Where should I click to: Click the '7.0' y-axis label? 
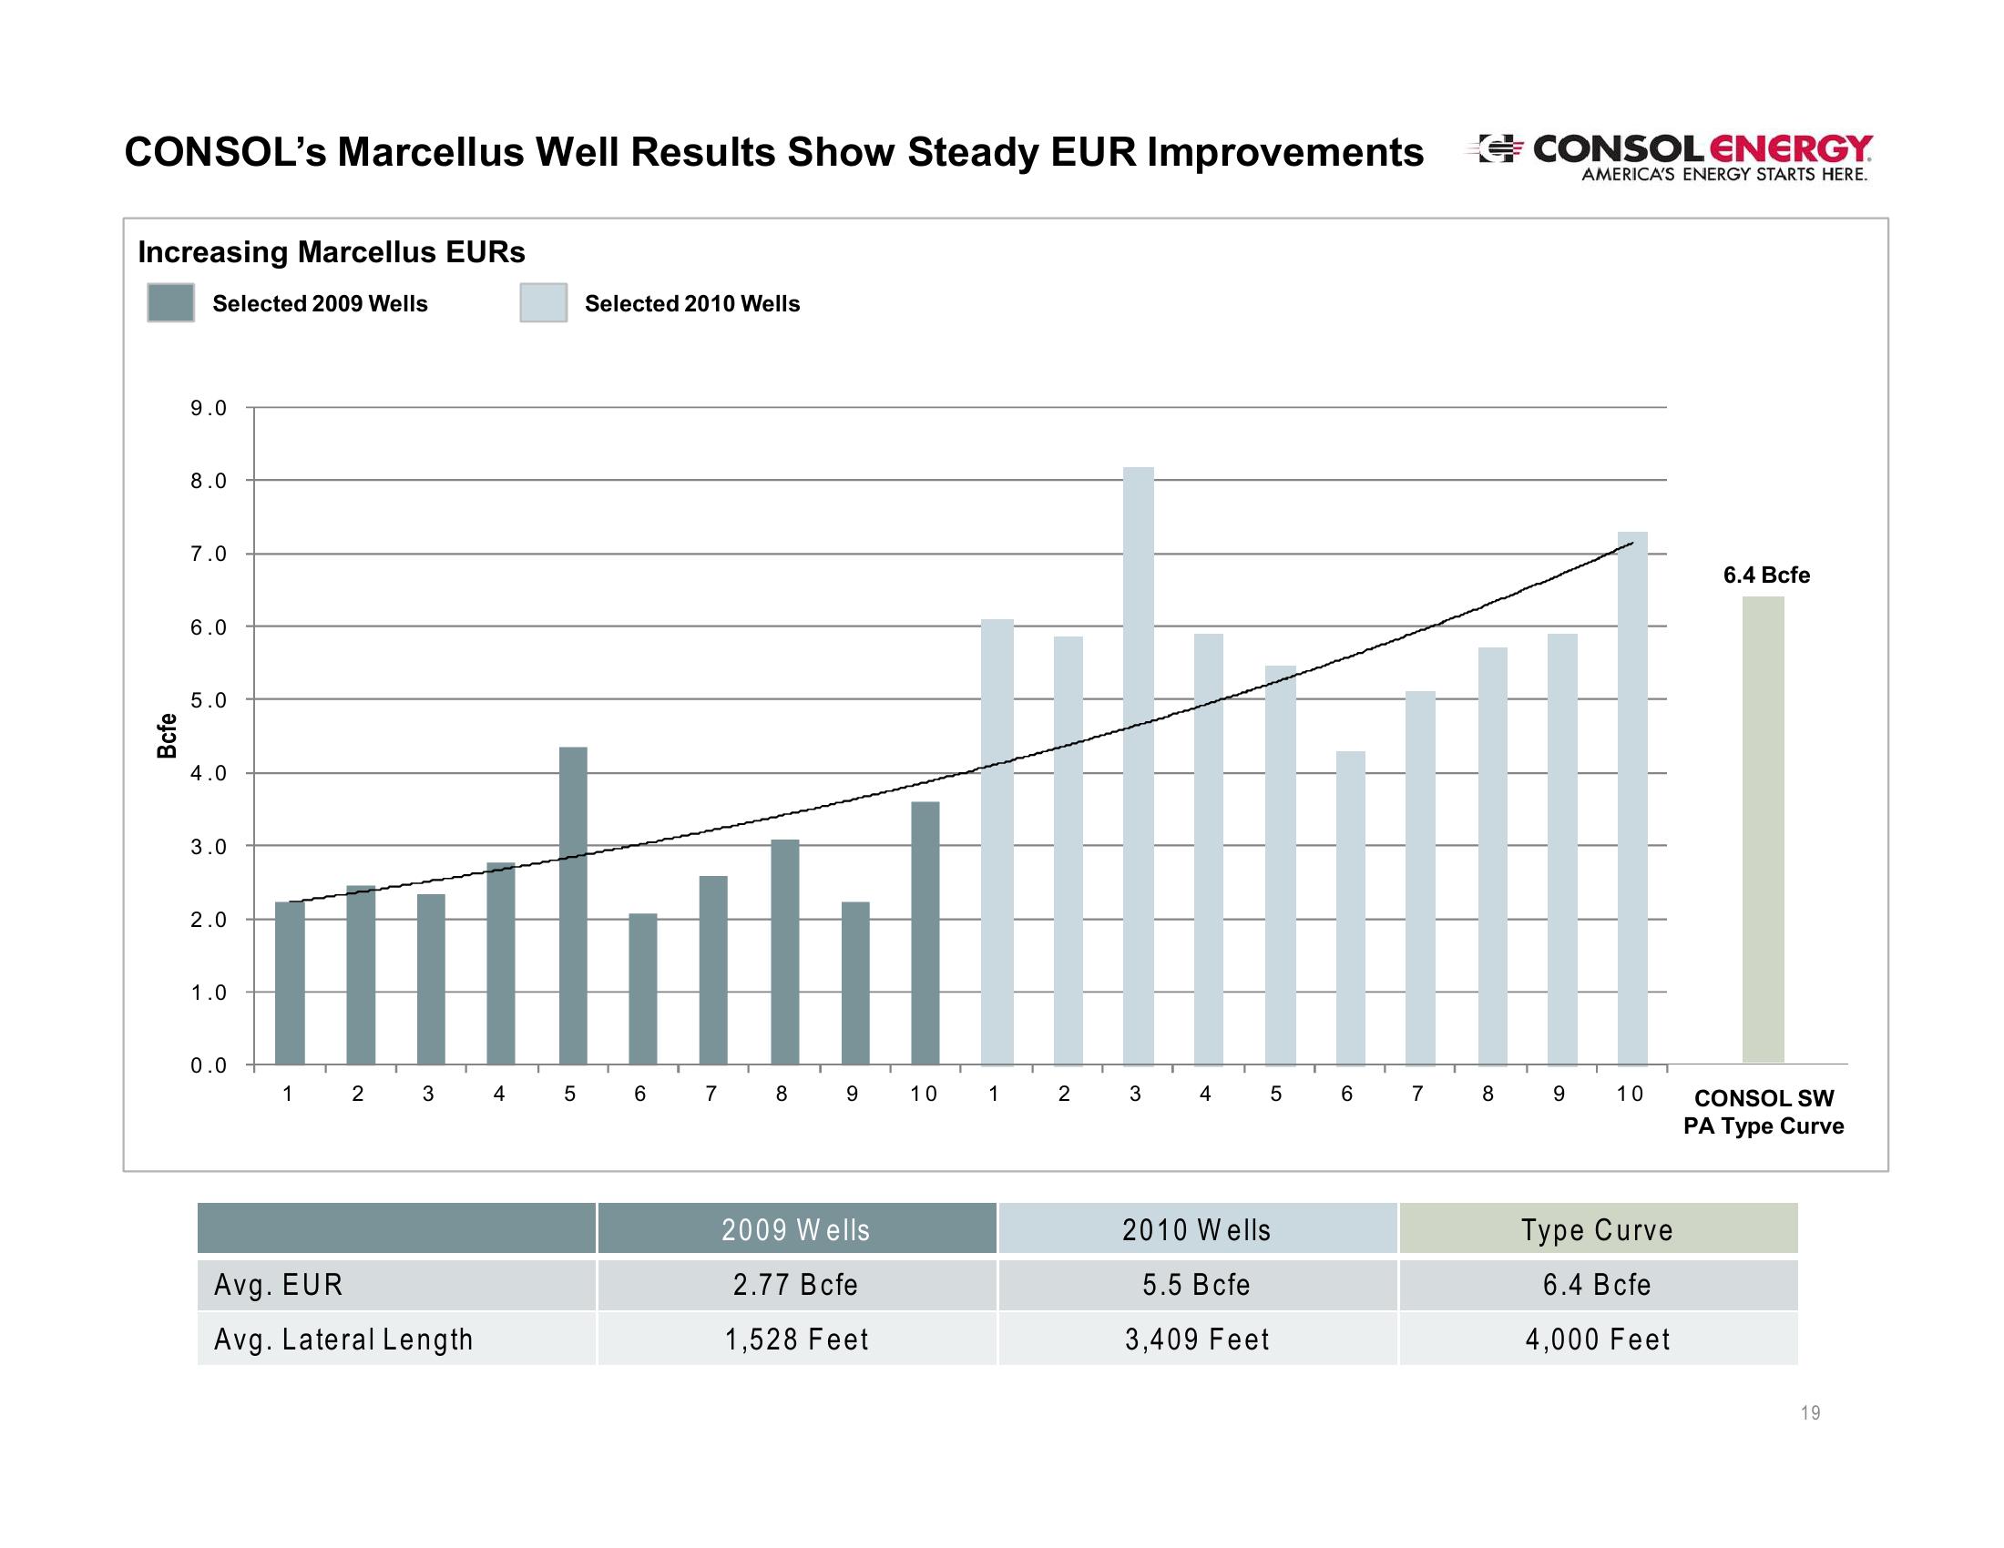[x=209, y=554]
